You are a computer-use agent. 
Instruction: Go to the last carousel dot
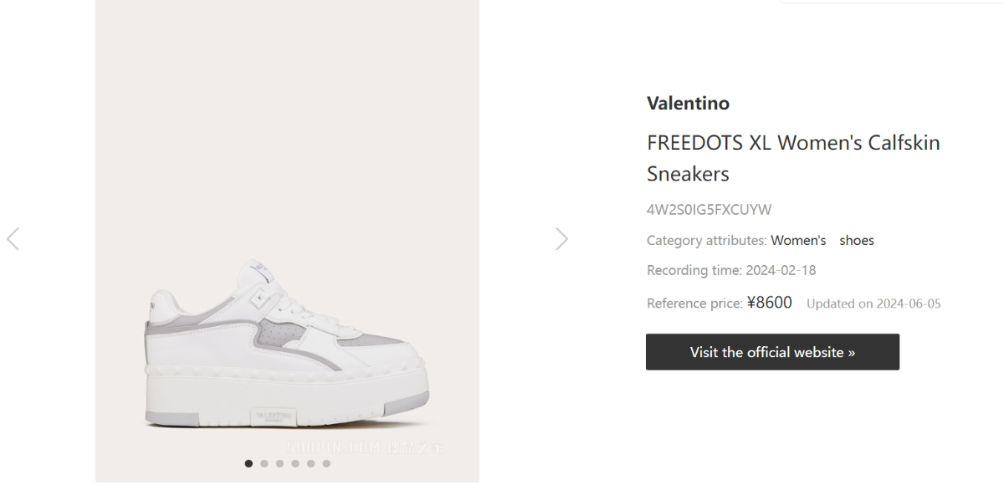pos(326,463)
